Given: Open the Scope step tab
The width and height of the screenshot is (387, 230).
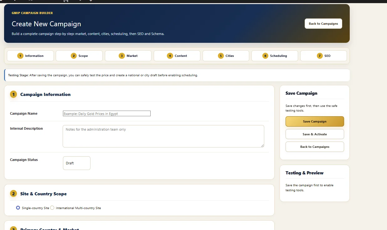Looking at the screenshot, I should point(79,56).
